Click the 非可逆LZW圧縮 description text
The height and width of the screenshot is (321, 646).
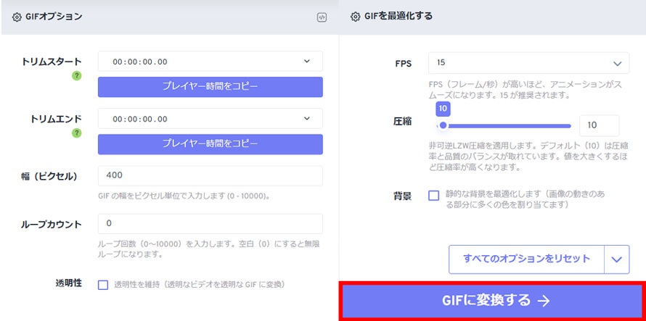[528, 157]
